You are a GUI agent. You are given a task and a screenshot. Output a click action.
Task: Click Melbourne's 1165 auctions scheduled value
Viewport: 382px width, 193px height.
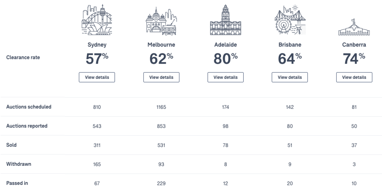pos(161,107)
